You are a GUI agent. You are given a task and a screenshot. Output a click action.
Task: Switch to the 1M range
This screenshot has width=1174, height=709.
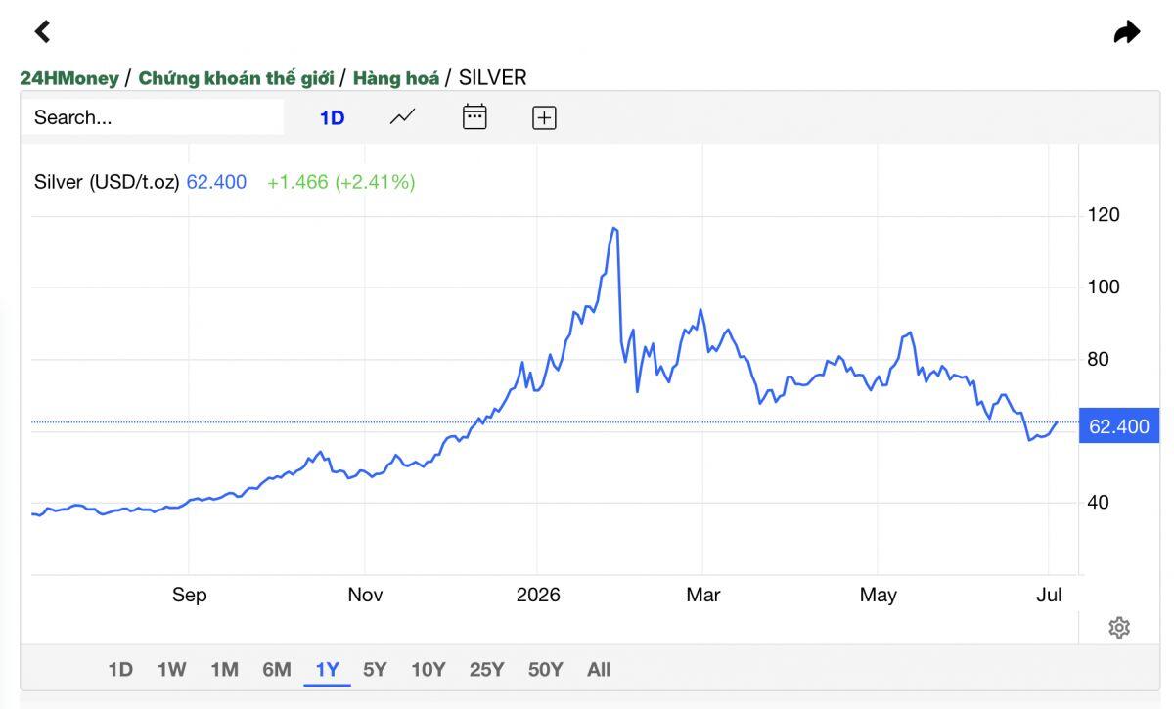(x=225, y=670)
